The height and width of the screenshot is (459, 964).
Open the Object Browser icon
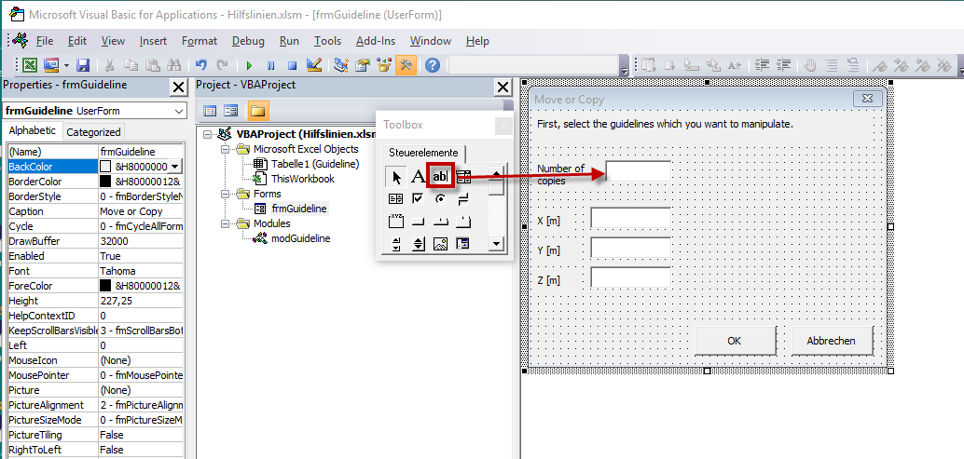[x=384, y=64]
